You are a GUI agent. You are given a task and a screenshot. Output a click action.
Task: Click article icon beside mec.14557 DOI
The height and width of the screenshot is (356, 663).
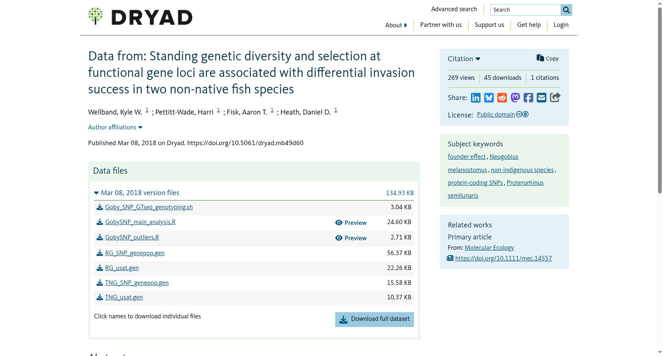pyautogui.click(x=450, y=258)
